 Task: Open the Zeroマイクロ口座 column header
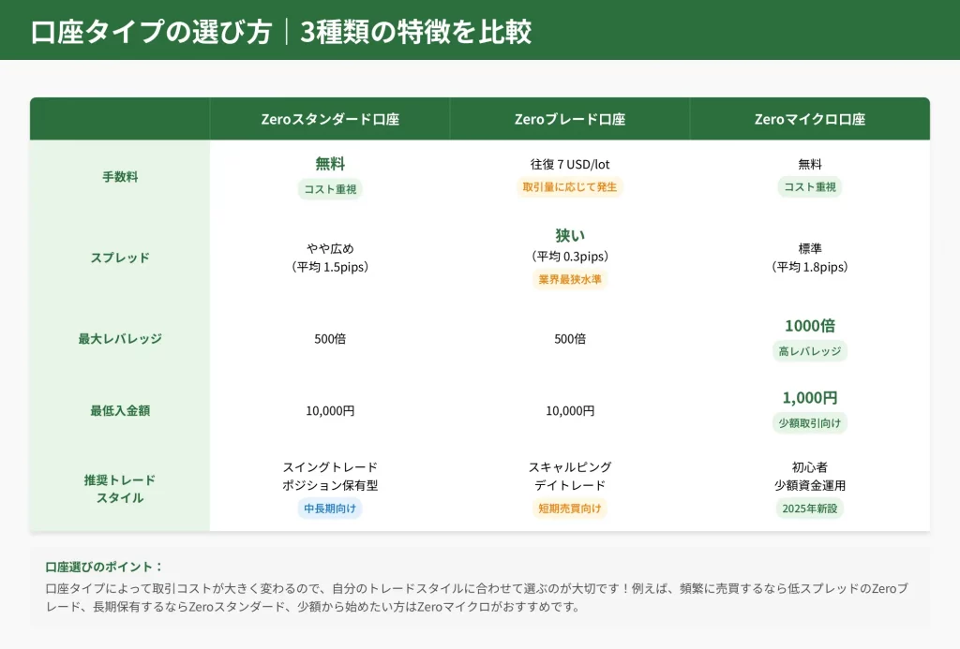(810, 119)
